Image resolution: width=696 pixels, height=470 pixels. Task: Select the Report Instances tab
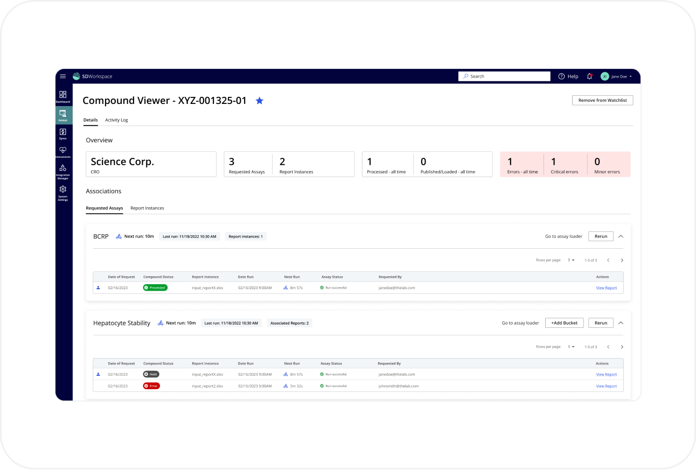(x=147, y=208)
